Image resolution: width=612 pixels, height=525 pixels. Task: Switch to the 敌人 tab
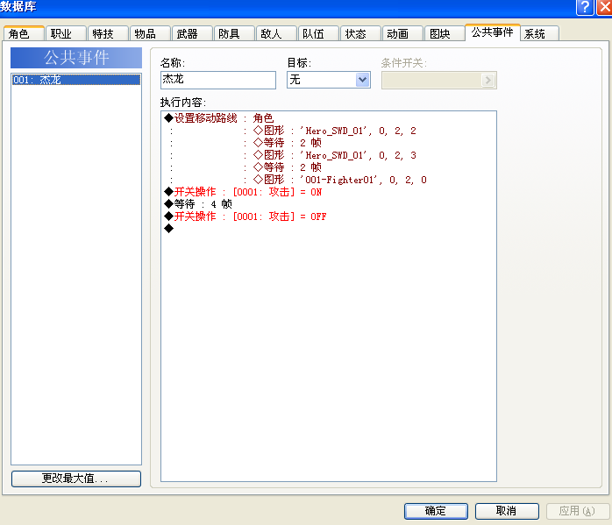coord(276,33)
